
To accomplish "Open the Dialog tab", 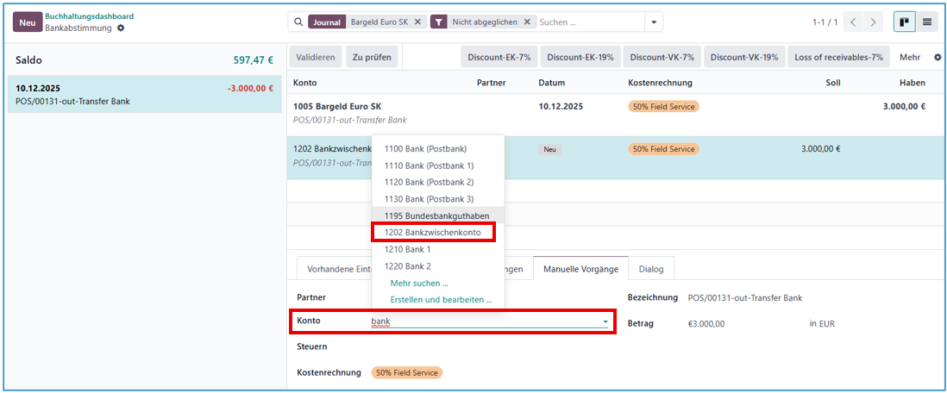I will point(651,269).
